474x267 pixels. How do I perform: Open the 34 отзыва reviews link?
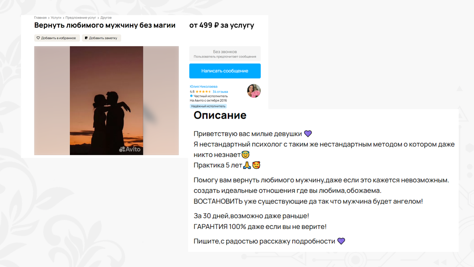point(220,92)
